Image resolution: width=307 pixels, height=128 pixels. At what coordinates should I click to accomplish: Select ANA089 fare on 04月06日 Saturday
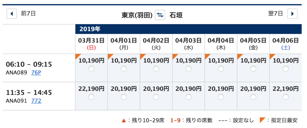point(286,69)
